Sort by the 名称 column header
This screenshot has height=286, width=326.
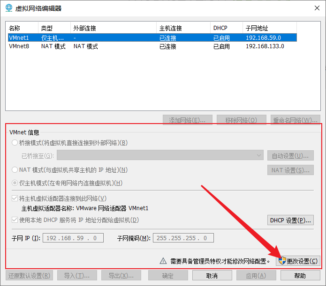22,28
